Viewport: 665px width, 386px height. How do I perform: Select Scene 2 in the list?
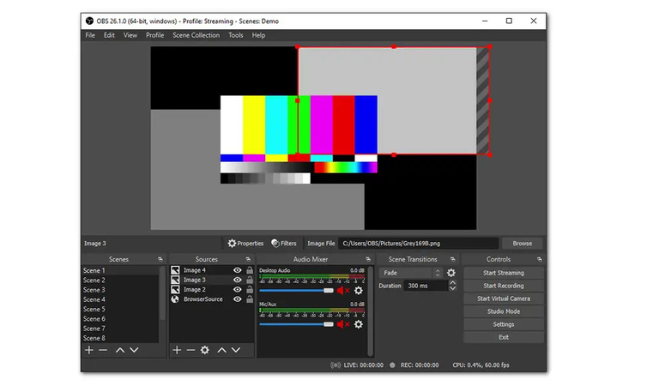tap(120, 280)
